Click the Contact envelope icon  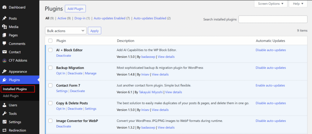[4, 52]
